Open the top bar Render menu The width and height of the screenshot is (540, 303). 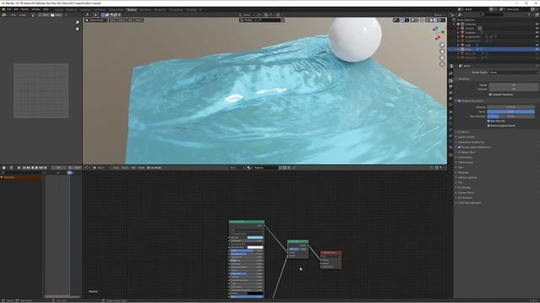[x=24, y=9]
